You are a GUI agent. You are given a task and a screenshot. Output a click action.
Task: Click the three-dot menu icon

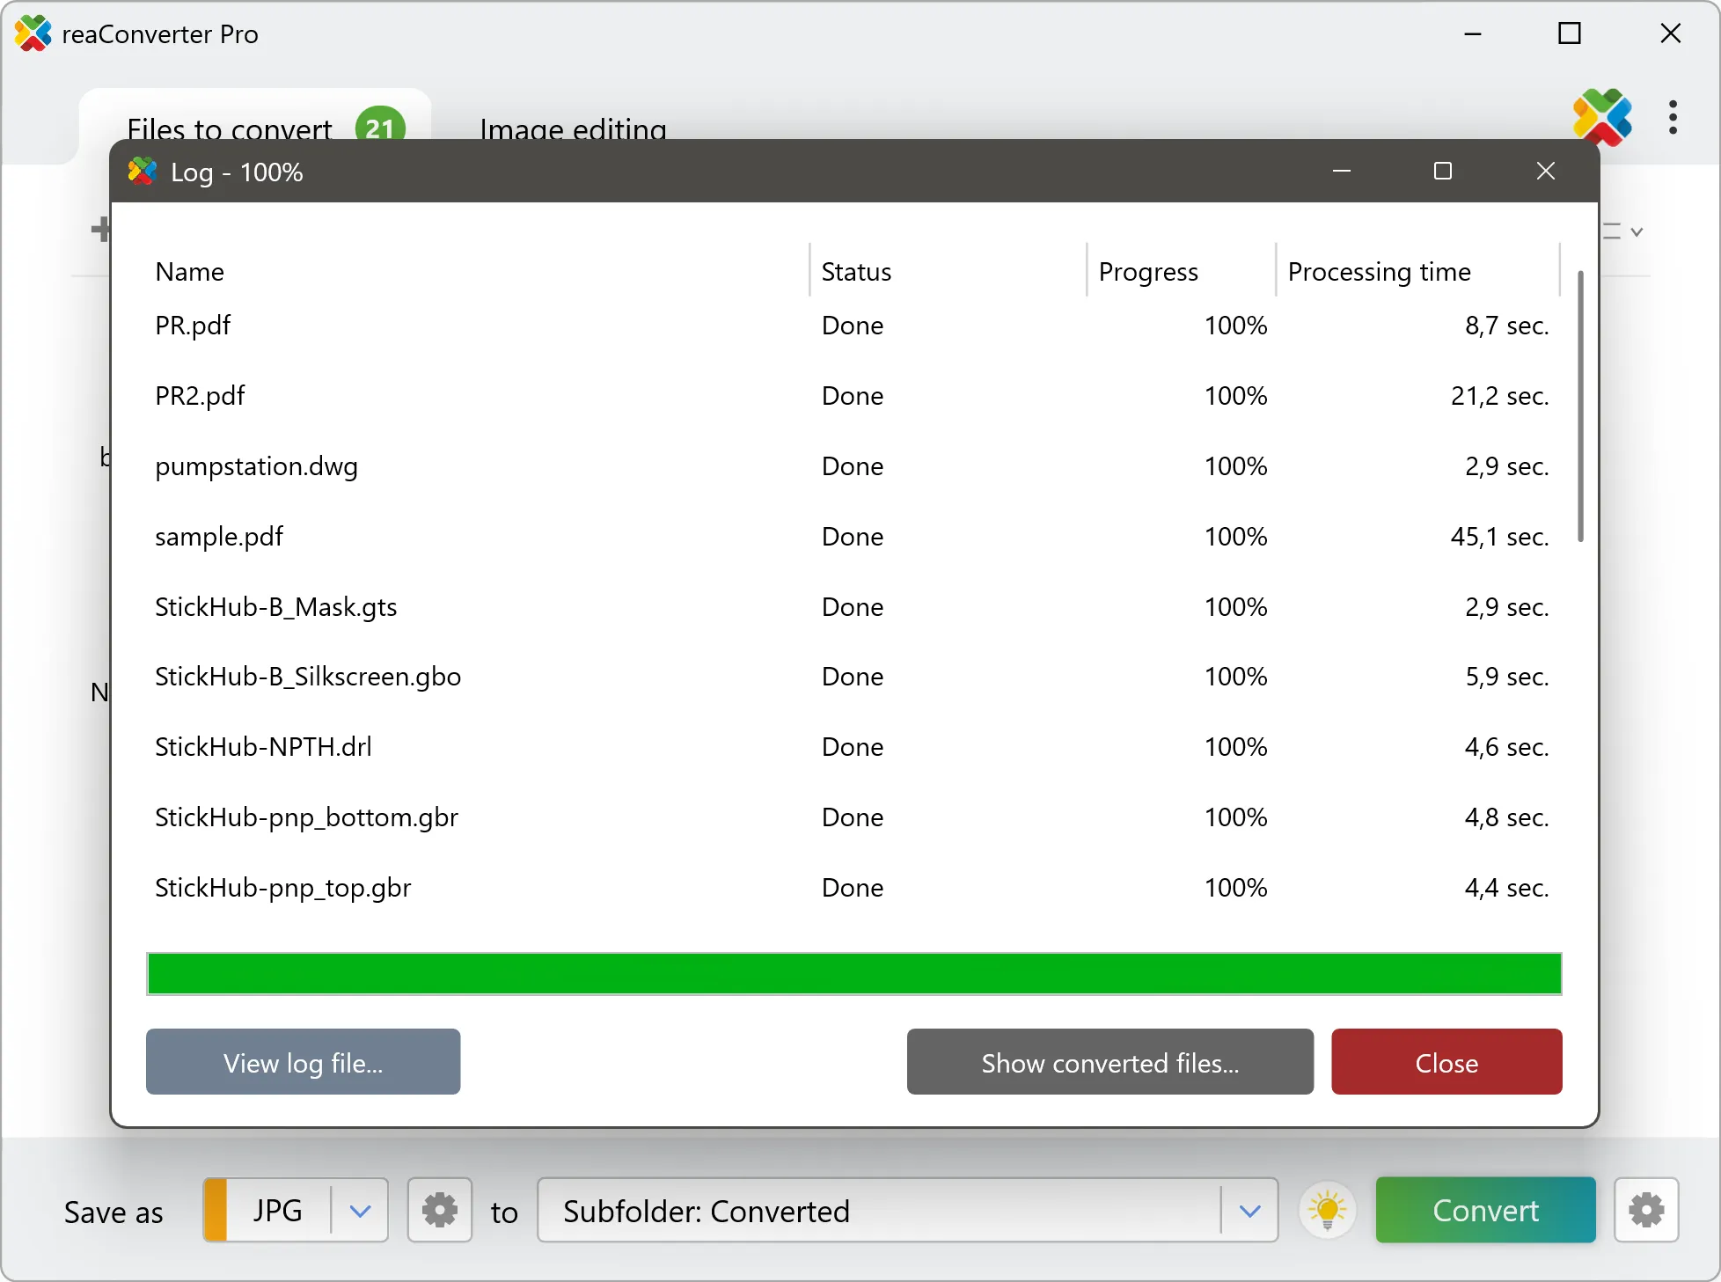(1673, 117)
